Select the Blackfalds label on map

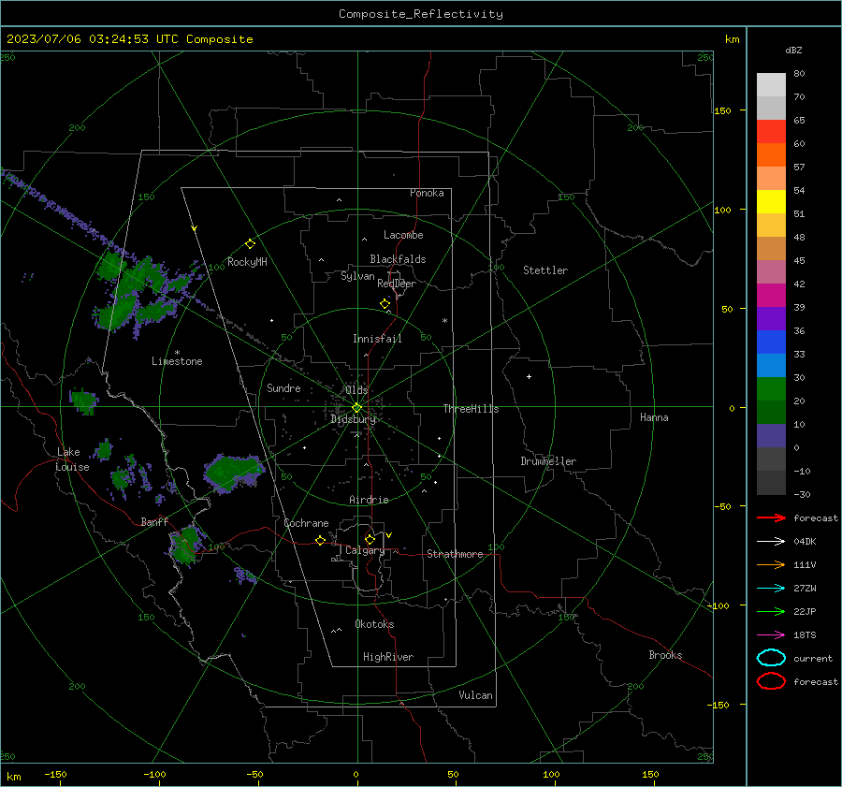[398, 259]
